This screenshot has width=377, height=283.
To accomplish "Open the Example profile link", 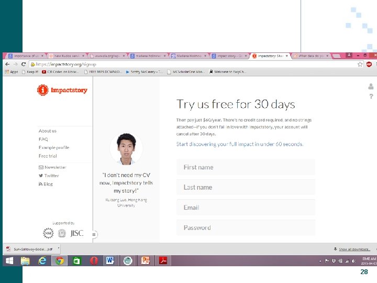I will pos(54,147).
